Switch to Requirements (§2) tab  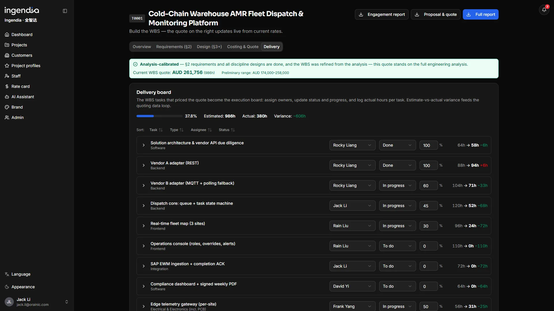tap(174, 47)
